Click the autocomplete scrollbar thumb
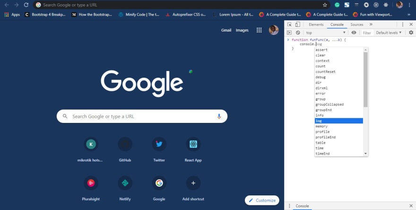The width and height of the screenshot is (416, 210). tap(365, 80)
